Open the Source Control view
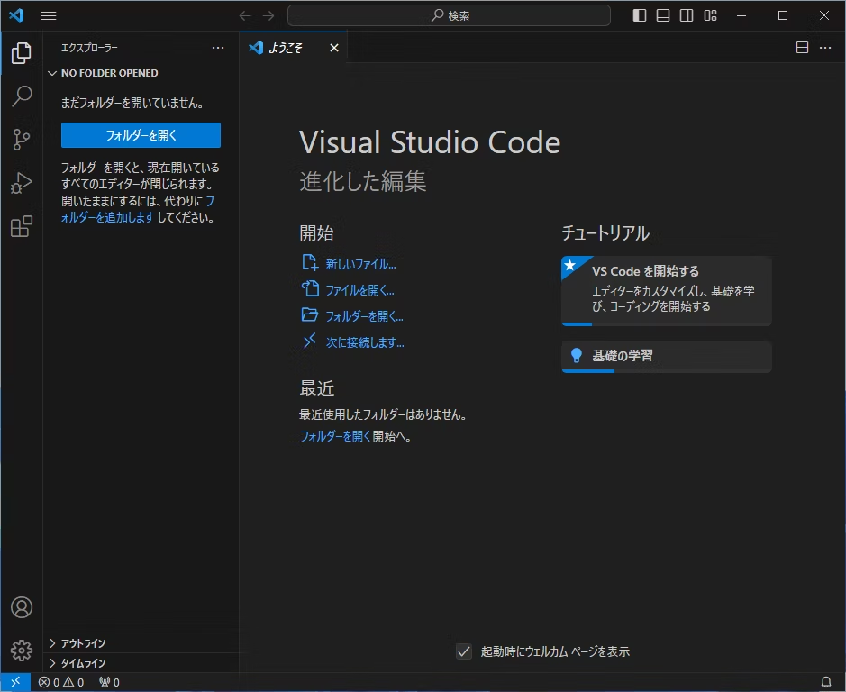Image resolution: width=846 pixels, height=692 pixels. point(22,139)
